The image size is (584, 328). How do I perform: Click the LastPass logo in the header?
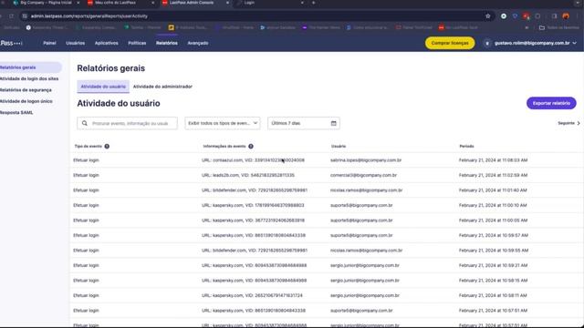tap(11, 43)
